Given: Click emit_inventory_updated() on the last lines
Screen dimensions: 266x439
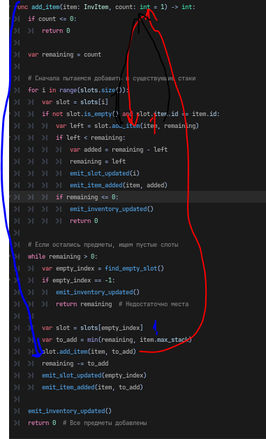Looking at the screenshot, I should point(70,411).
